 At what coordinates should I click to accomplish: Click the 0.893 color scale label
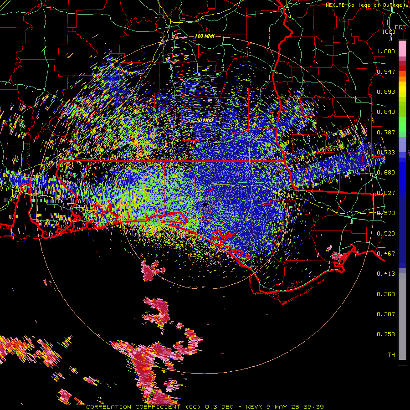tap(386, 92)
